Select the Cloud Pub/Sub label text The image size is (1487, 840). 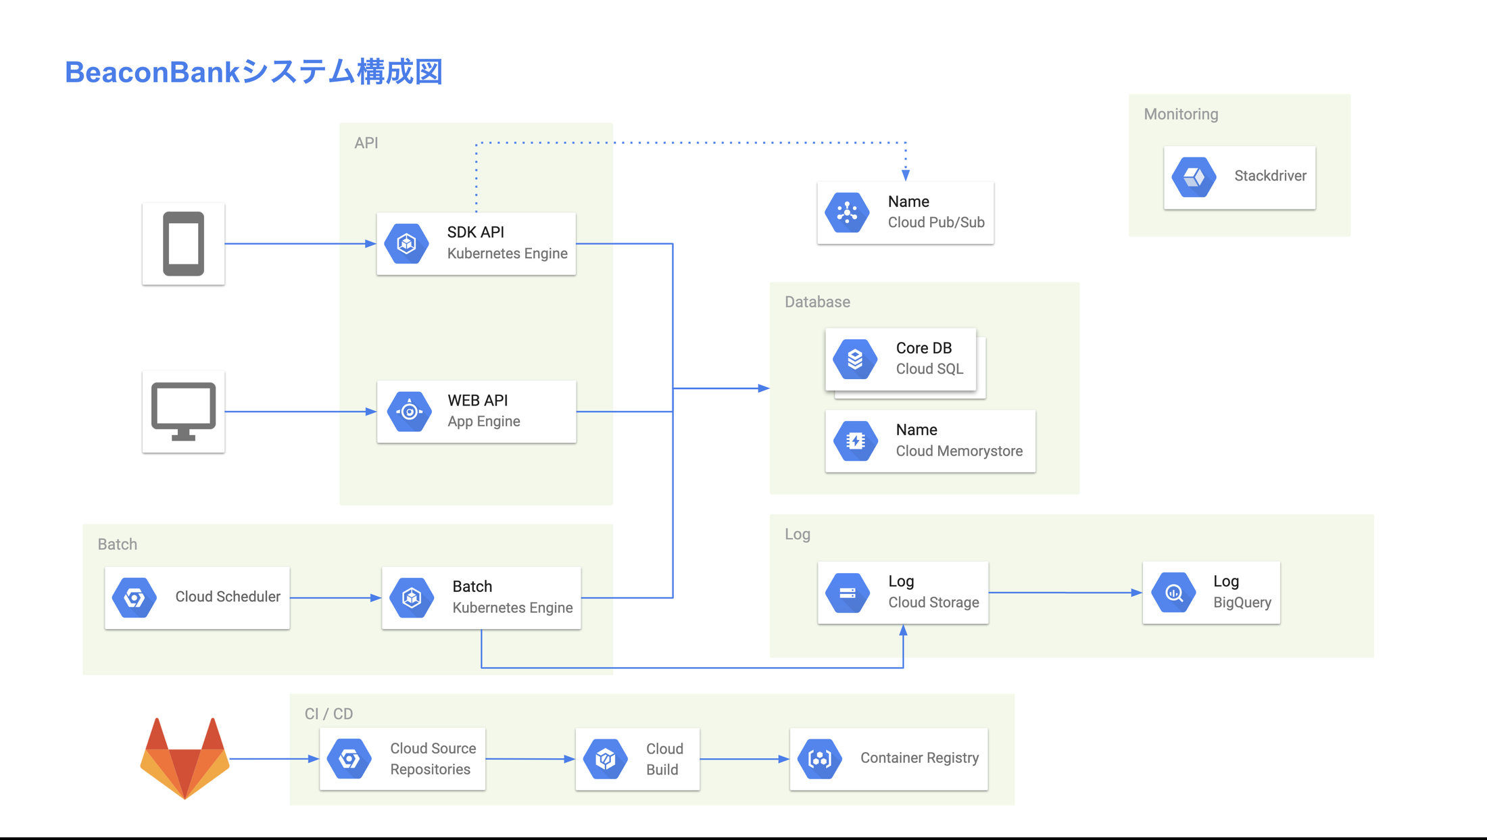point(936,222)
